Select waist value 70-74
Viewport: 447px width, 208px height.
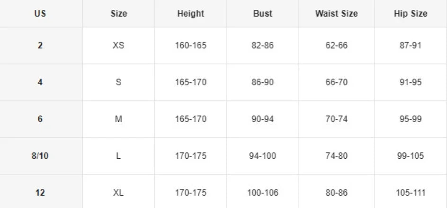[x=336, y=119]
